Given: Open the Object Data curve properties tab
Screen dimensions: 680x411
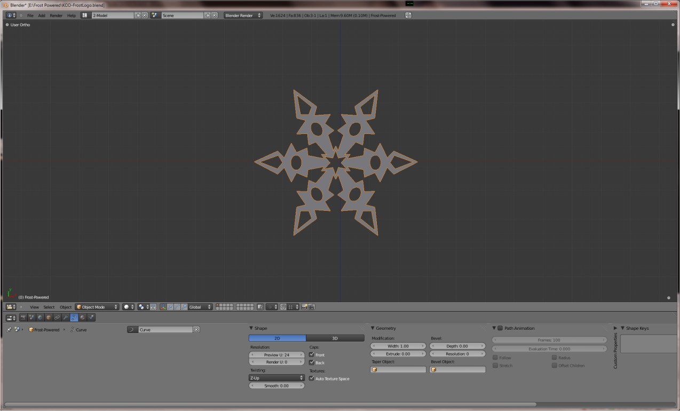Looking at the screenshot, I should (x=74, y=318).
